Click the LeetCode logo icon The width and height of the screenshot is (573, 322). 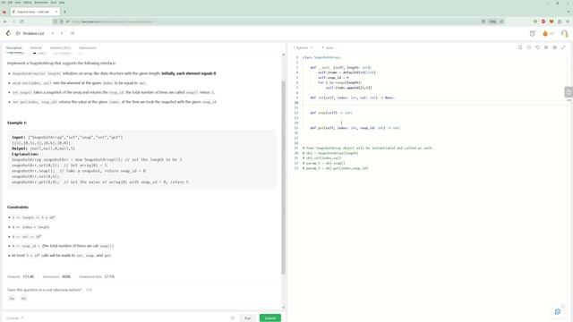(8, 33)
